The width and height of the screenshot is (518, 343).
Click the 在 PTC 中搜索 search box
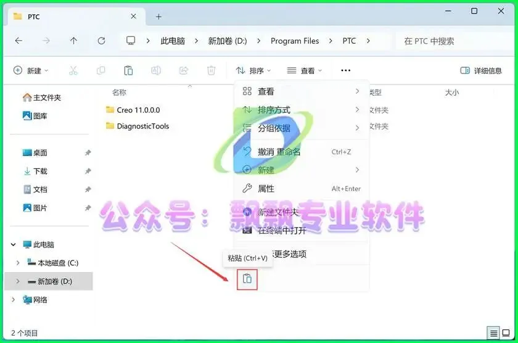(x=454, y=41)
